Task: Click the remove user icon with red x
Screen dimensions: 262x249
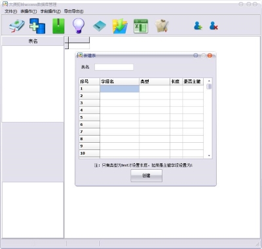Action: tap(214, 26)
